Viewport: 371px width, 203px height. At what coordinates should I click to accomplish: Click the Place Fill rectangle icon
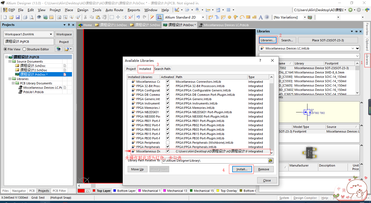(248, 17)
